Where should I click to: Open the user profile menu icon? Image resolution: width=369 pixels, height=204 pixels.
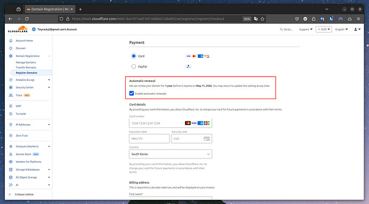coord(357,29)
